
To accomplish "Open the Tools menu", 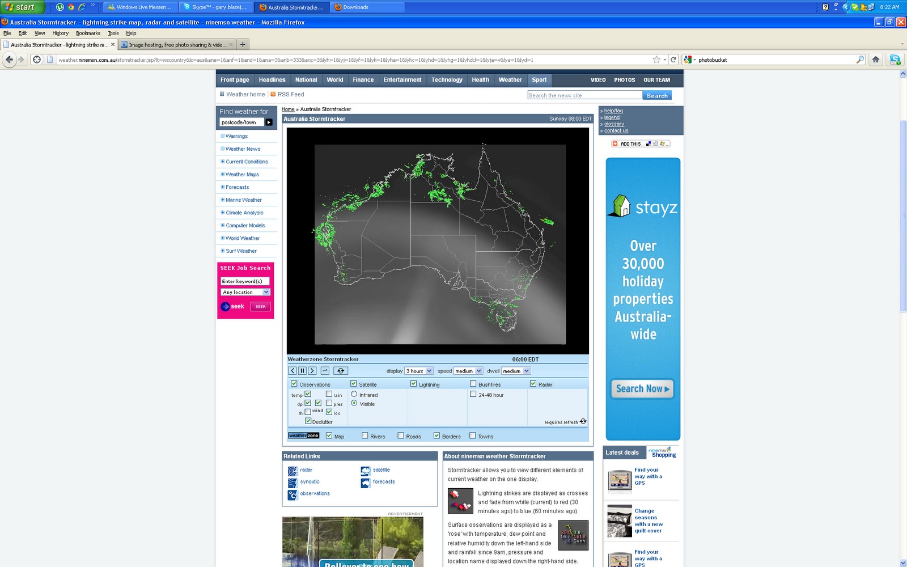I will [113, 33].
